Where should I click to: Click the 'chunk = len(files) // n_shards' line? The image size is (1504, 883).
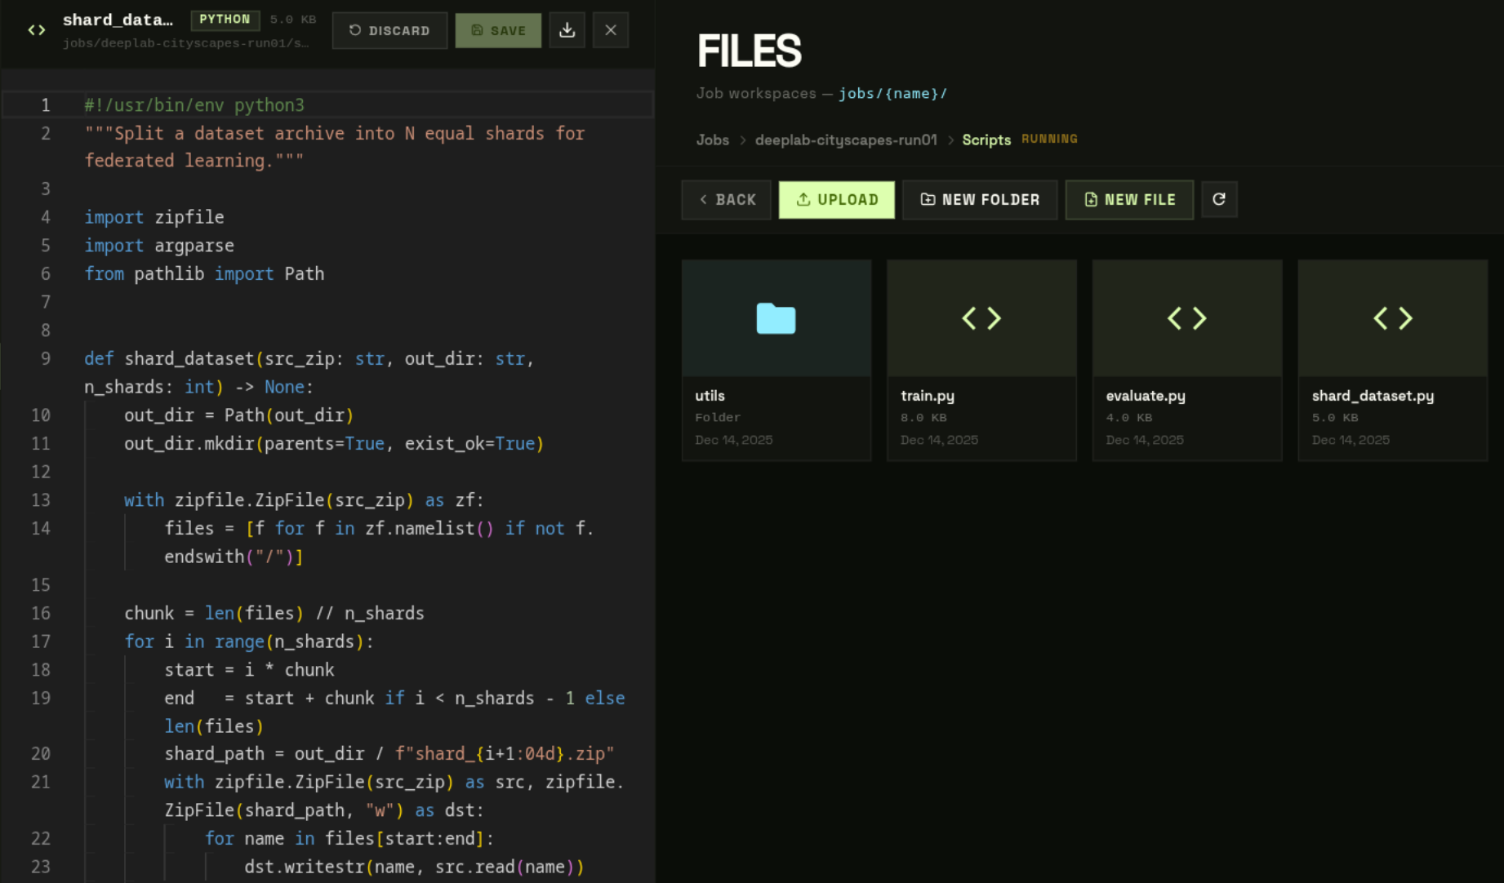click(x=274, y=614)
